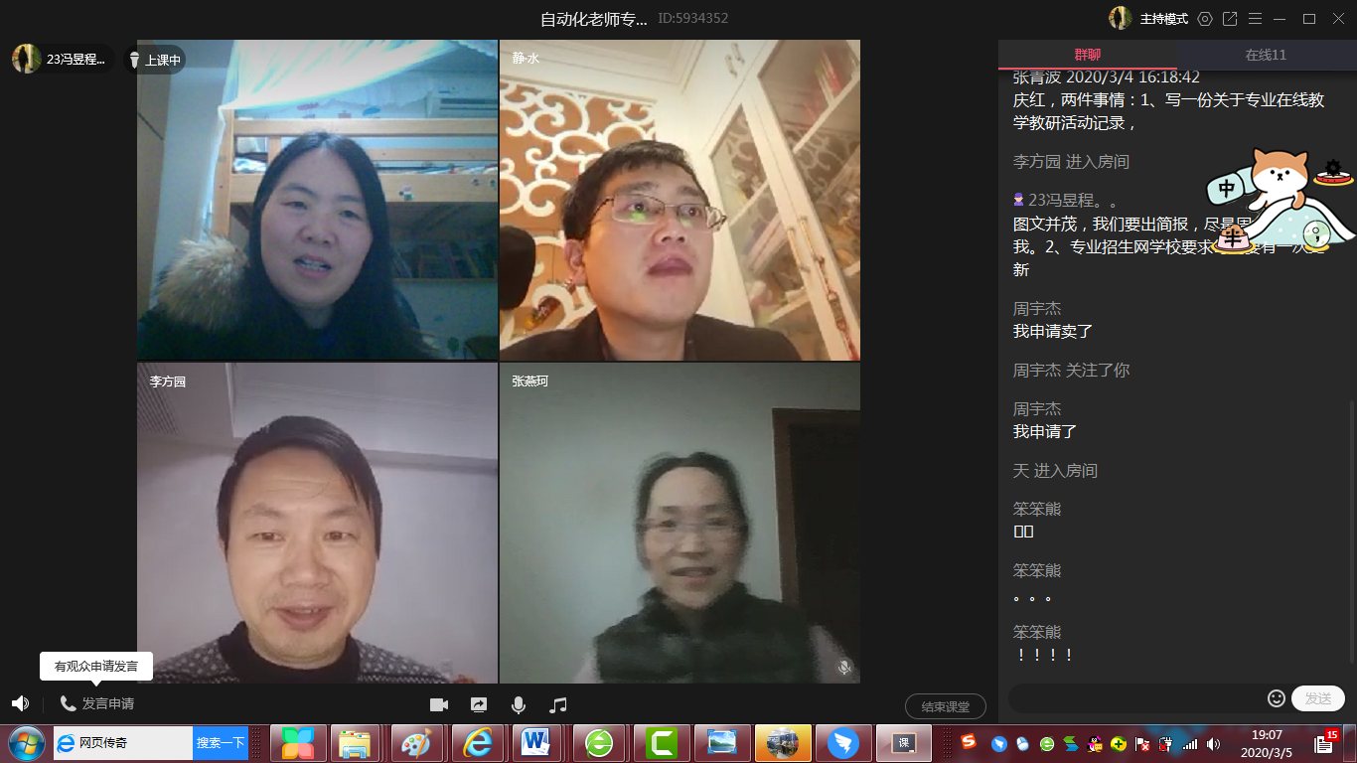This screenshot has height=763, width=1357.
Task: Select 张燕珂's video tile
Action: (x=679, y=524)
